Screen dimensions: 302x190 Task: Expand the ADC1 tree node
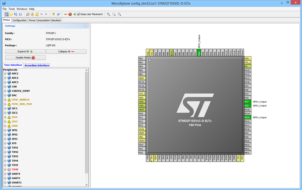pyautogui.click(x=5, y=74)
